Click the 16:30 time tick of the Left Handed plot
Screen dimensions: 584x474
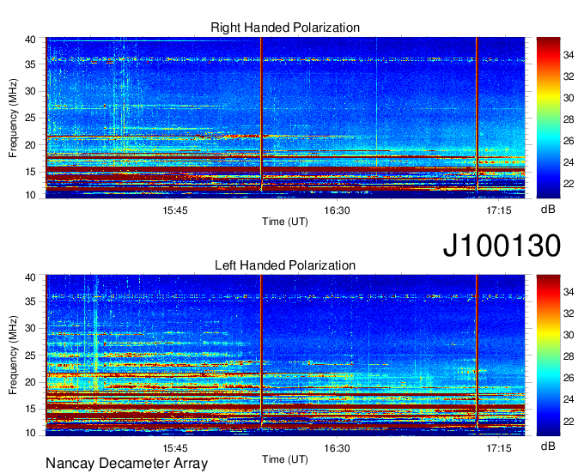pyautogui.click(x=337, y=448)
